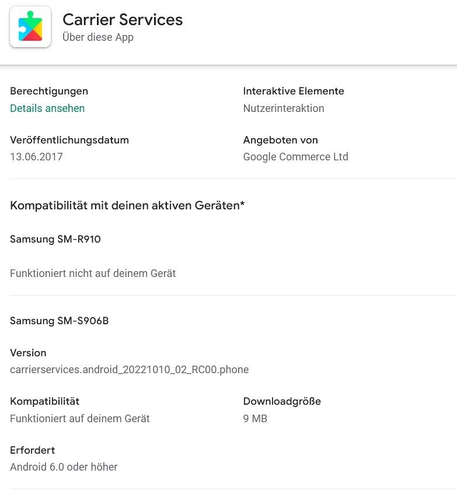This screenshot has width=457, height=491.
Task: Click the 'Kompatibilität mit deinen aktiven Geräten' heading
Action: point(127,205)
